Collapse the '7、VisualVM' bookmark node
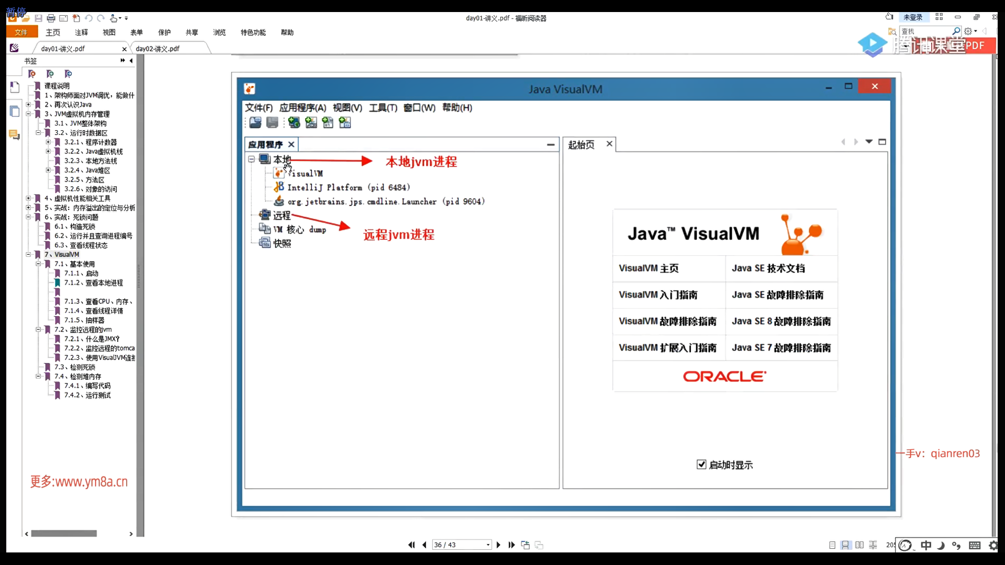This screenshot has height=565, width=1005. (x=29, y=255)
